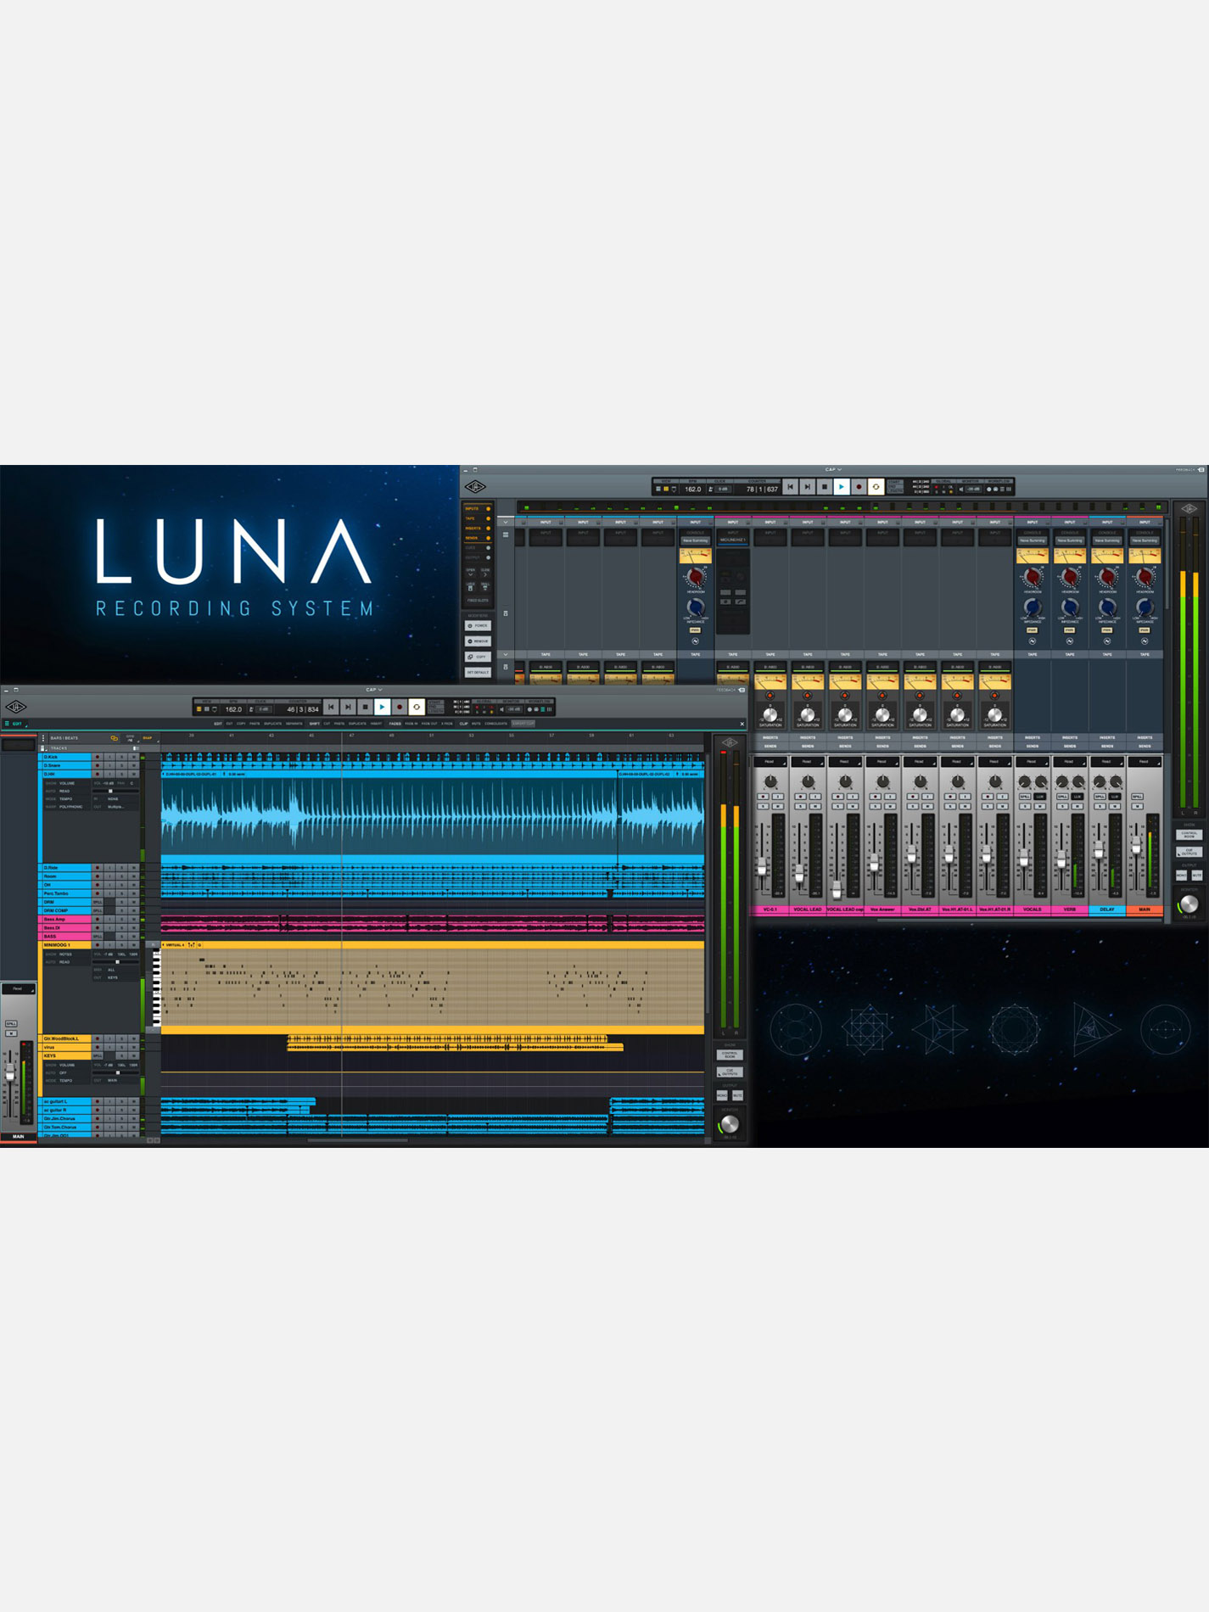Screen dimensions: 1209x1612
Task: Click monitor level knob in timeline window
Action: pyautogui.click(x=729, y=1124)
